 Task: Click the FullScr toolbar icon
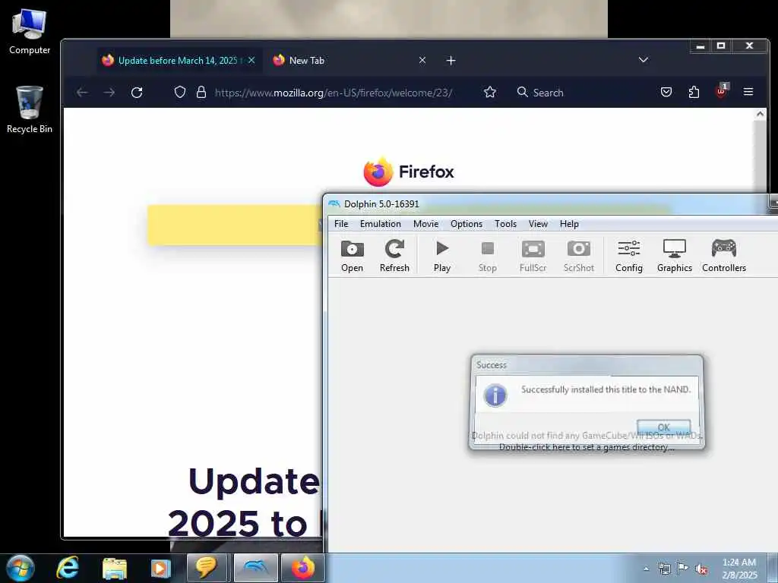point(533,256)
